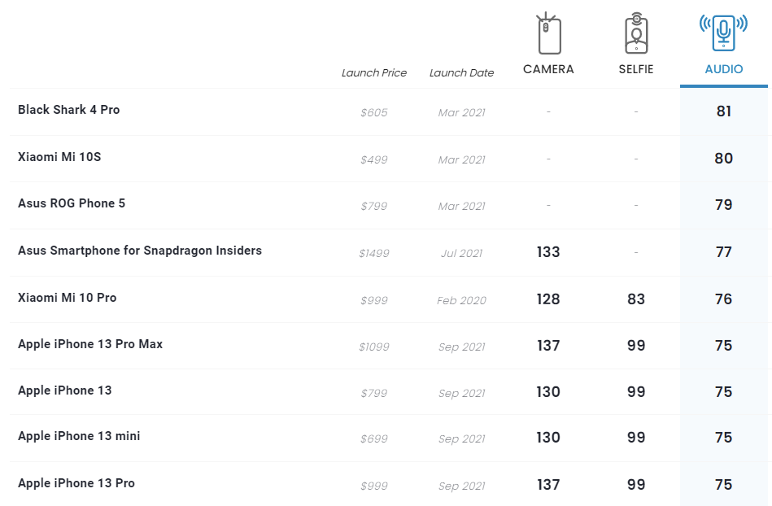
Task: Sort by Launch Date column header
Action: (x=461, y=72)
